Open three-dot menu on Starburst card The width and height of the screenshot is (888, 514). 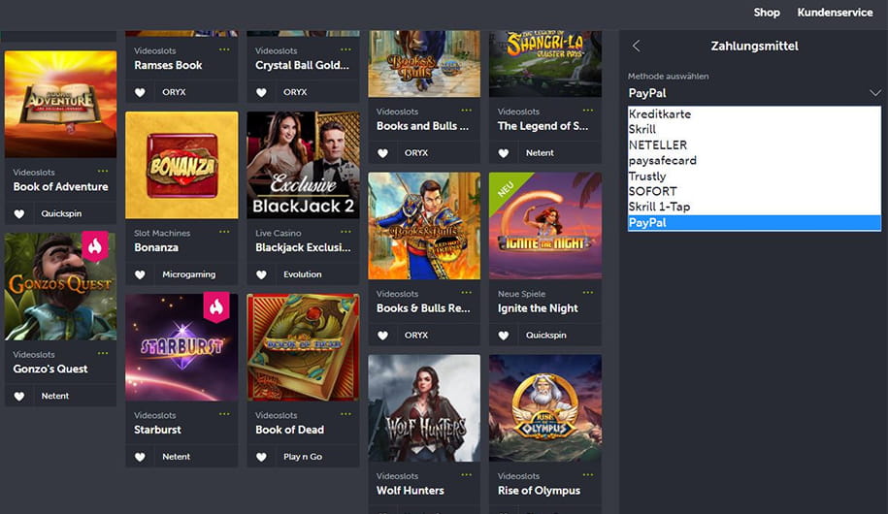224,414
